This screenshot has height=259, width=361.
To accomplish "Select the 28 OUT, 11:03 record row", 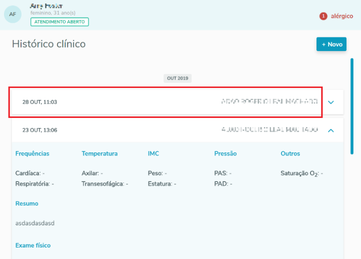I will coord(177,102).
